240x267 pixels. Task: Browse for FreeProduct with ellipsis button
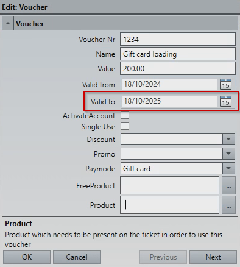pyautogui.click(x=228, y=185)
